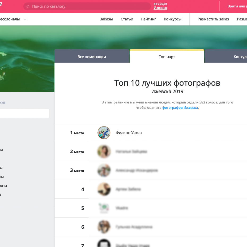Image resolution: width=247 pixels, height=247 pixels.
Task: Click the magnifier icon in the search bar
Action: click(28, 6)
